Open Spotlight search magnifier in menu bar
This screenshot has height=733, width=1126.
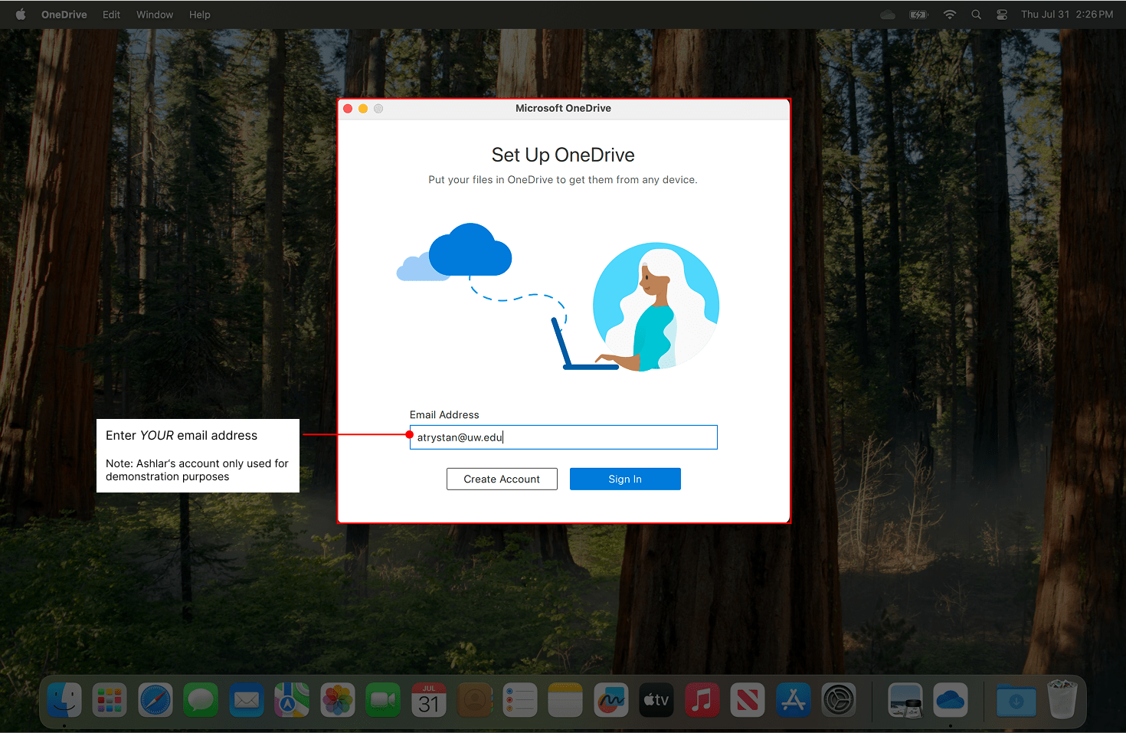pos(976,15)
